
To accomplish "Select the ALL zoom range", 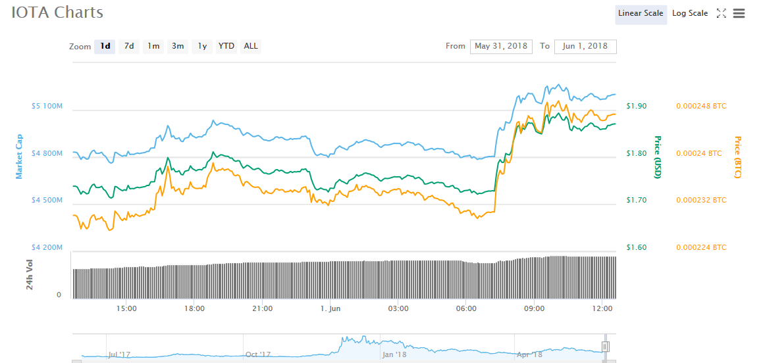I will point(251,46).
